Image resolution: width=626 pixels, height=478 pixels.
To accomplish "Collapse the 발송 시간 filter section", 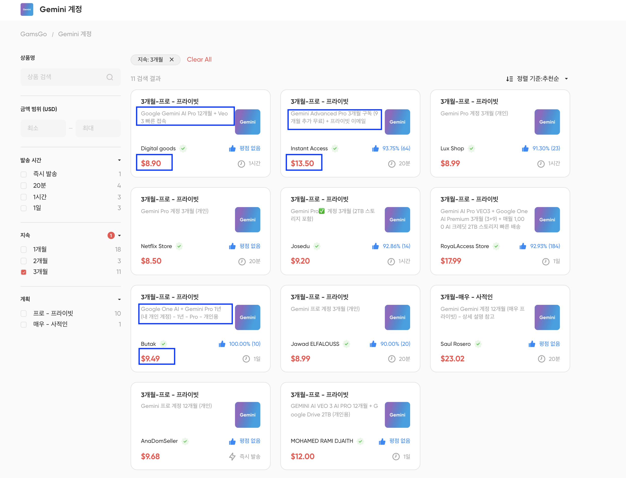I will point(119,160).
